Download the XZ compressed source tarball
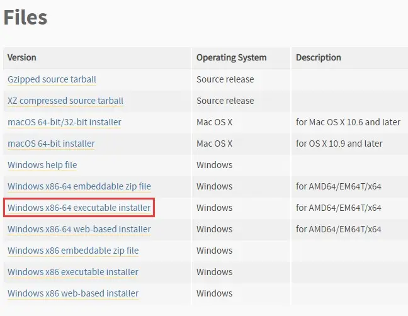The image size is (408, 316). (65, 101)
